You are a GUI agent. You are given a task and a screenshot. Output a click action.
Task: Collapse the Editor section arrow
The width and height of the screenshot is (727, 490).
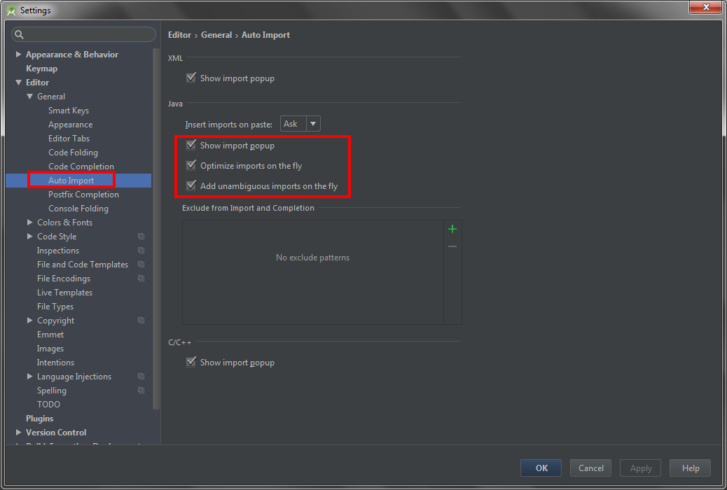[18, 83]
